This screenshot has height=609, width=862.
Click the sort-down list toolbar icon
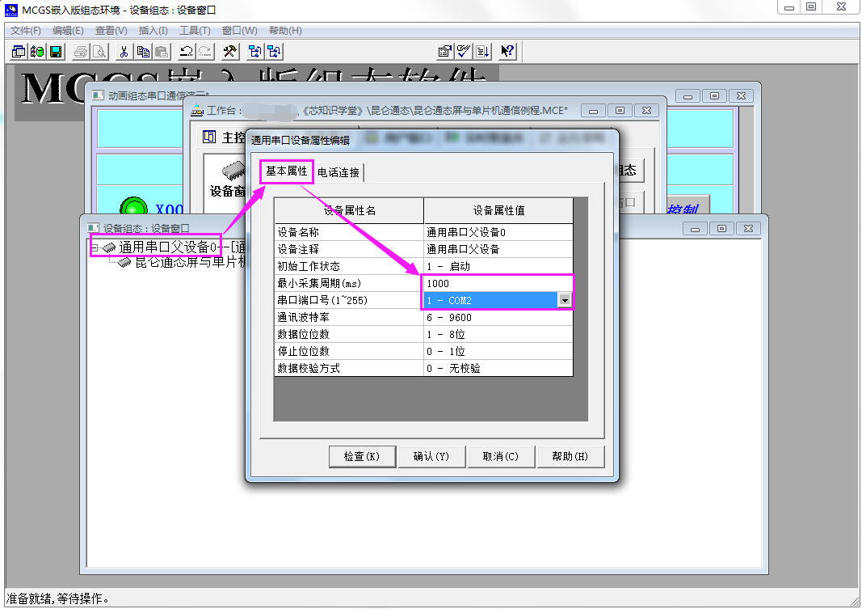pos(483,52)
